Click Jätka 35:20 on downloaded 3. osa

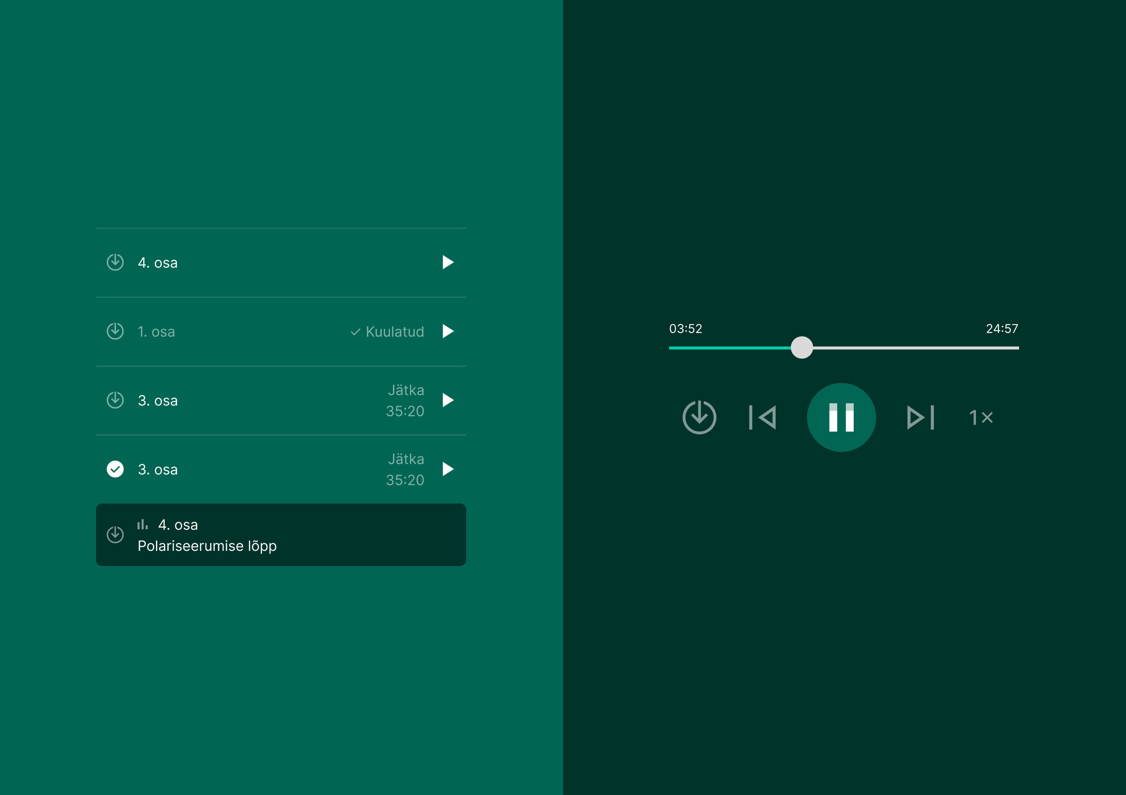click(x=405, y=469)
